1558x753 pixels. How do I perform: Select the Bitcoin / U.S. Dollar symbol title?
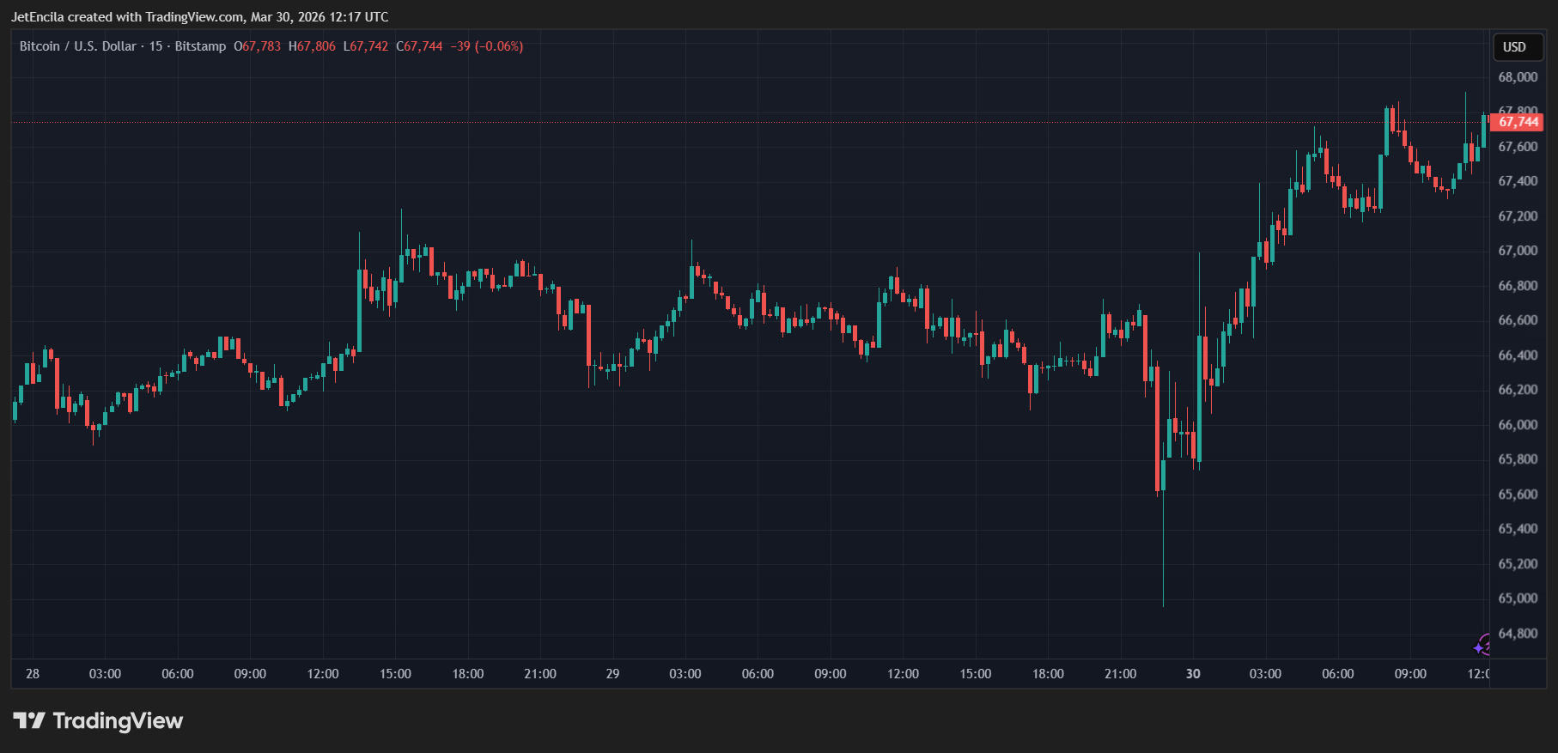(77, 46)
